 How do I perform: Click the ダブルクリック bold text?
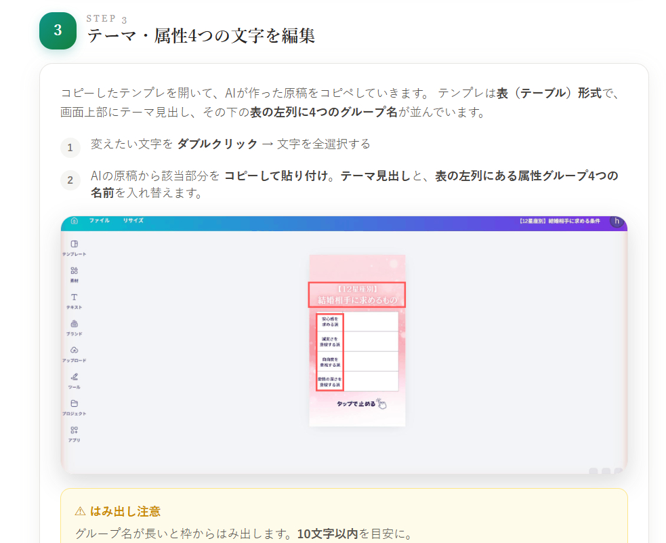[217, 144]
